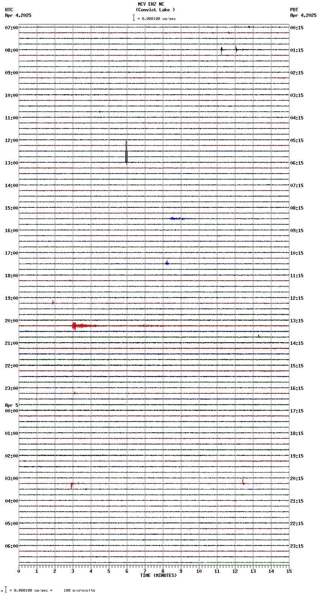319x595 pixels.
Task: Click the green spike on the 20:45 UTC trace
Action: pos(259,336)
